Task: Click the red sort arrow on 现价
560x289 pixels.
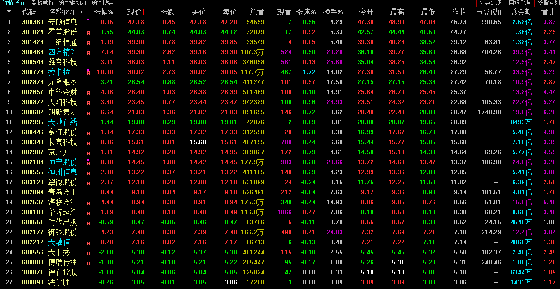Action: click(143, 12)
